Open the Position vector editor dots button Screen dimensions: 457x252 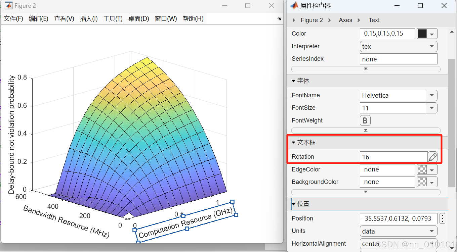(443, 218)
